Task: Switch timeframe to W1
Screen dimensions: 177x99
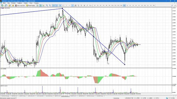Action: (x=151, y=5)
